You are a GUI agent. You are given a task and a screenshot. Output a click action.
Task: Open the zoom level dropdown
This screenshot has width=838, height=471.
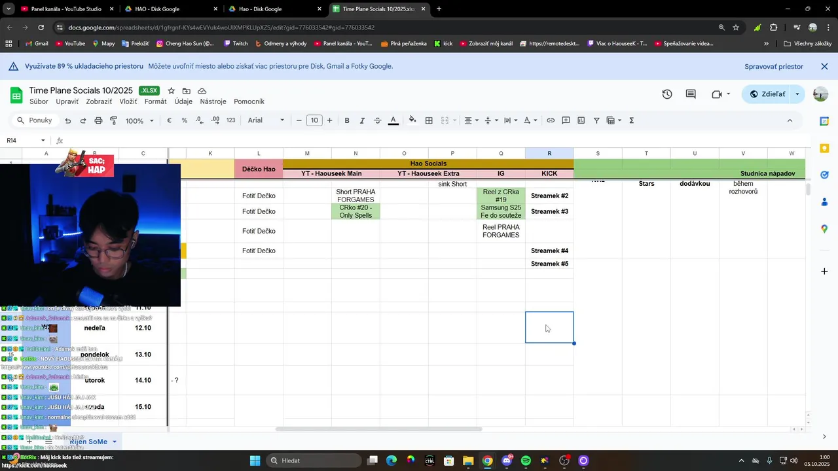[x=139, y=120]
